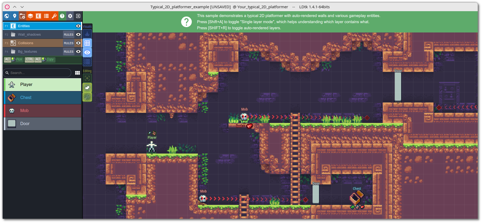Select the Entities layer
The width and height of the screenshot is (482, 223).
(42, 26)
